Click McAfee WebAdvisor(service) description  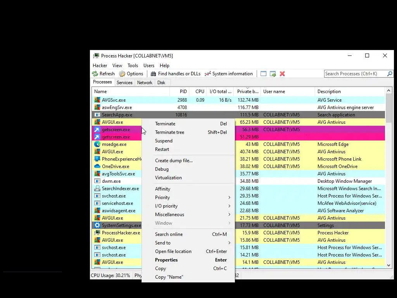click(x=347, y=203)
